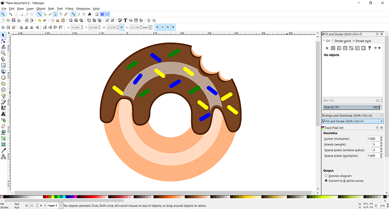Pick the Pencil freehand tool
389x209 pixels.
(3, 95)
